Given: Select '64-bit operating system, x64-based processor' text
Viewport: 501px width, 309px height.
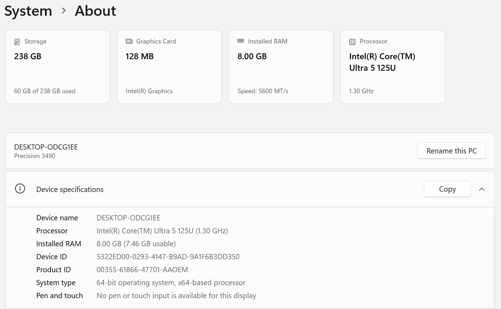Looking at the screenshot, I should pyautogui.click(x=171, y=283).
